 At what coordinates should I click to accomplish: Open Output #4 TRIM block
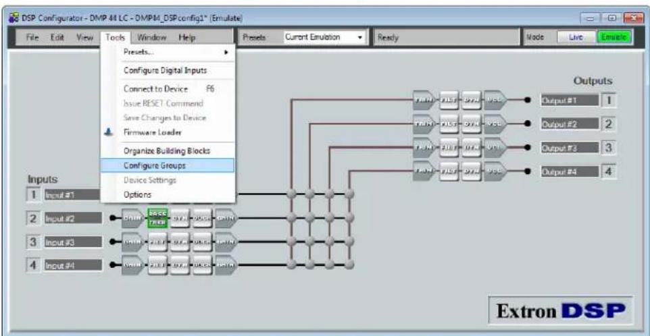(424, 171)
